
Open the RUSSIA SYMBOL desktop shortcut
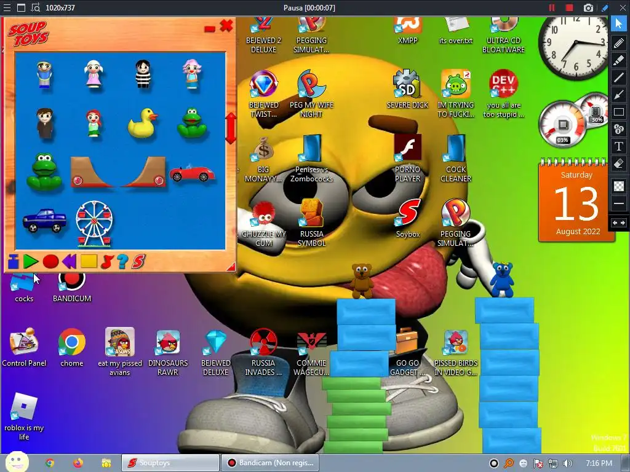pyautogui.click(x=312, y=222)
